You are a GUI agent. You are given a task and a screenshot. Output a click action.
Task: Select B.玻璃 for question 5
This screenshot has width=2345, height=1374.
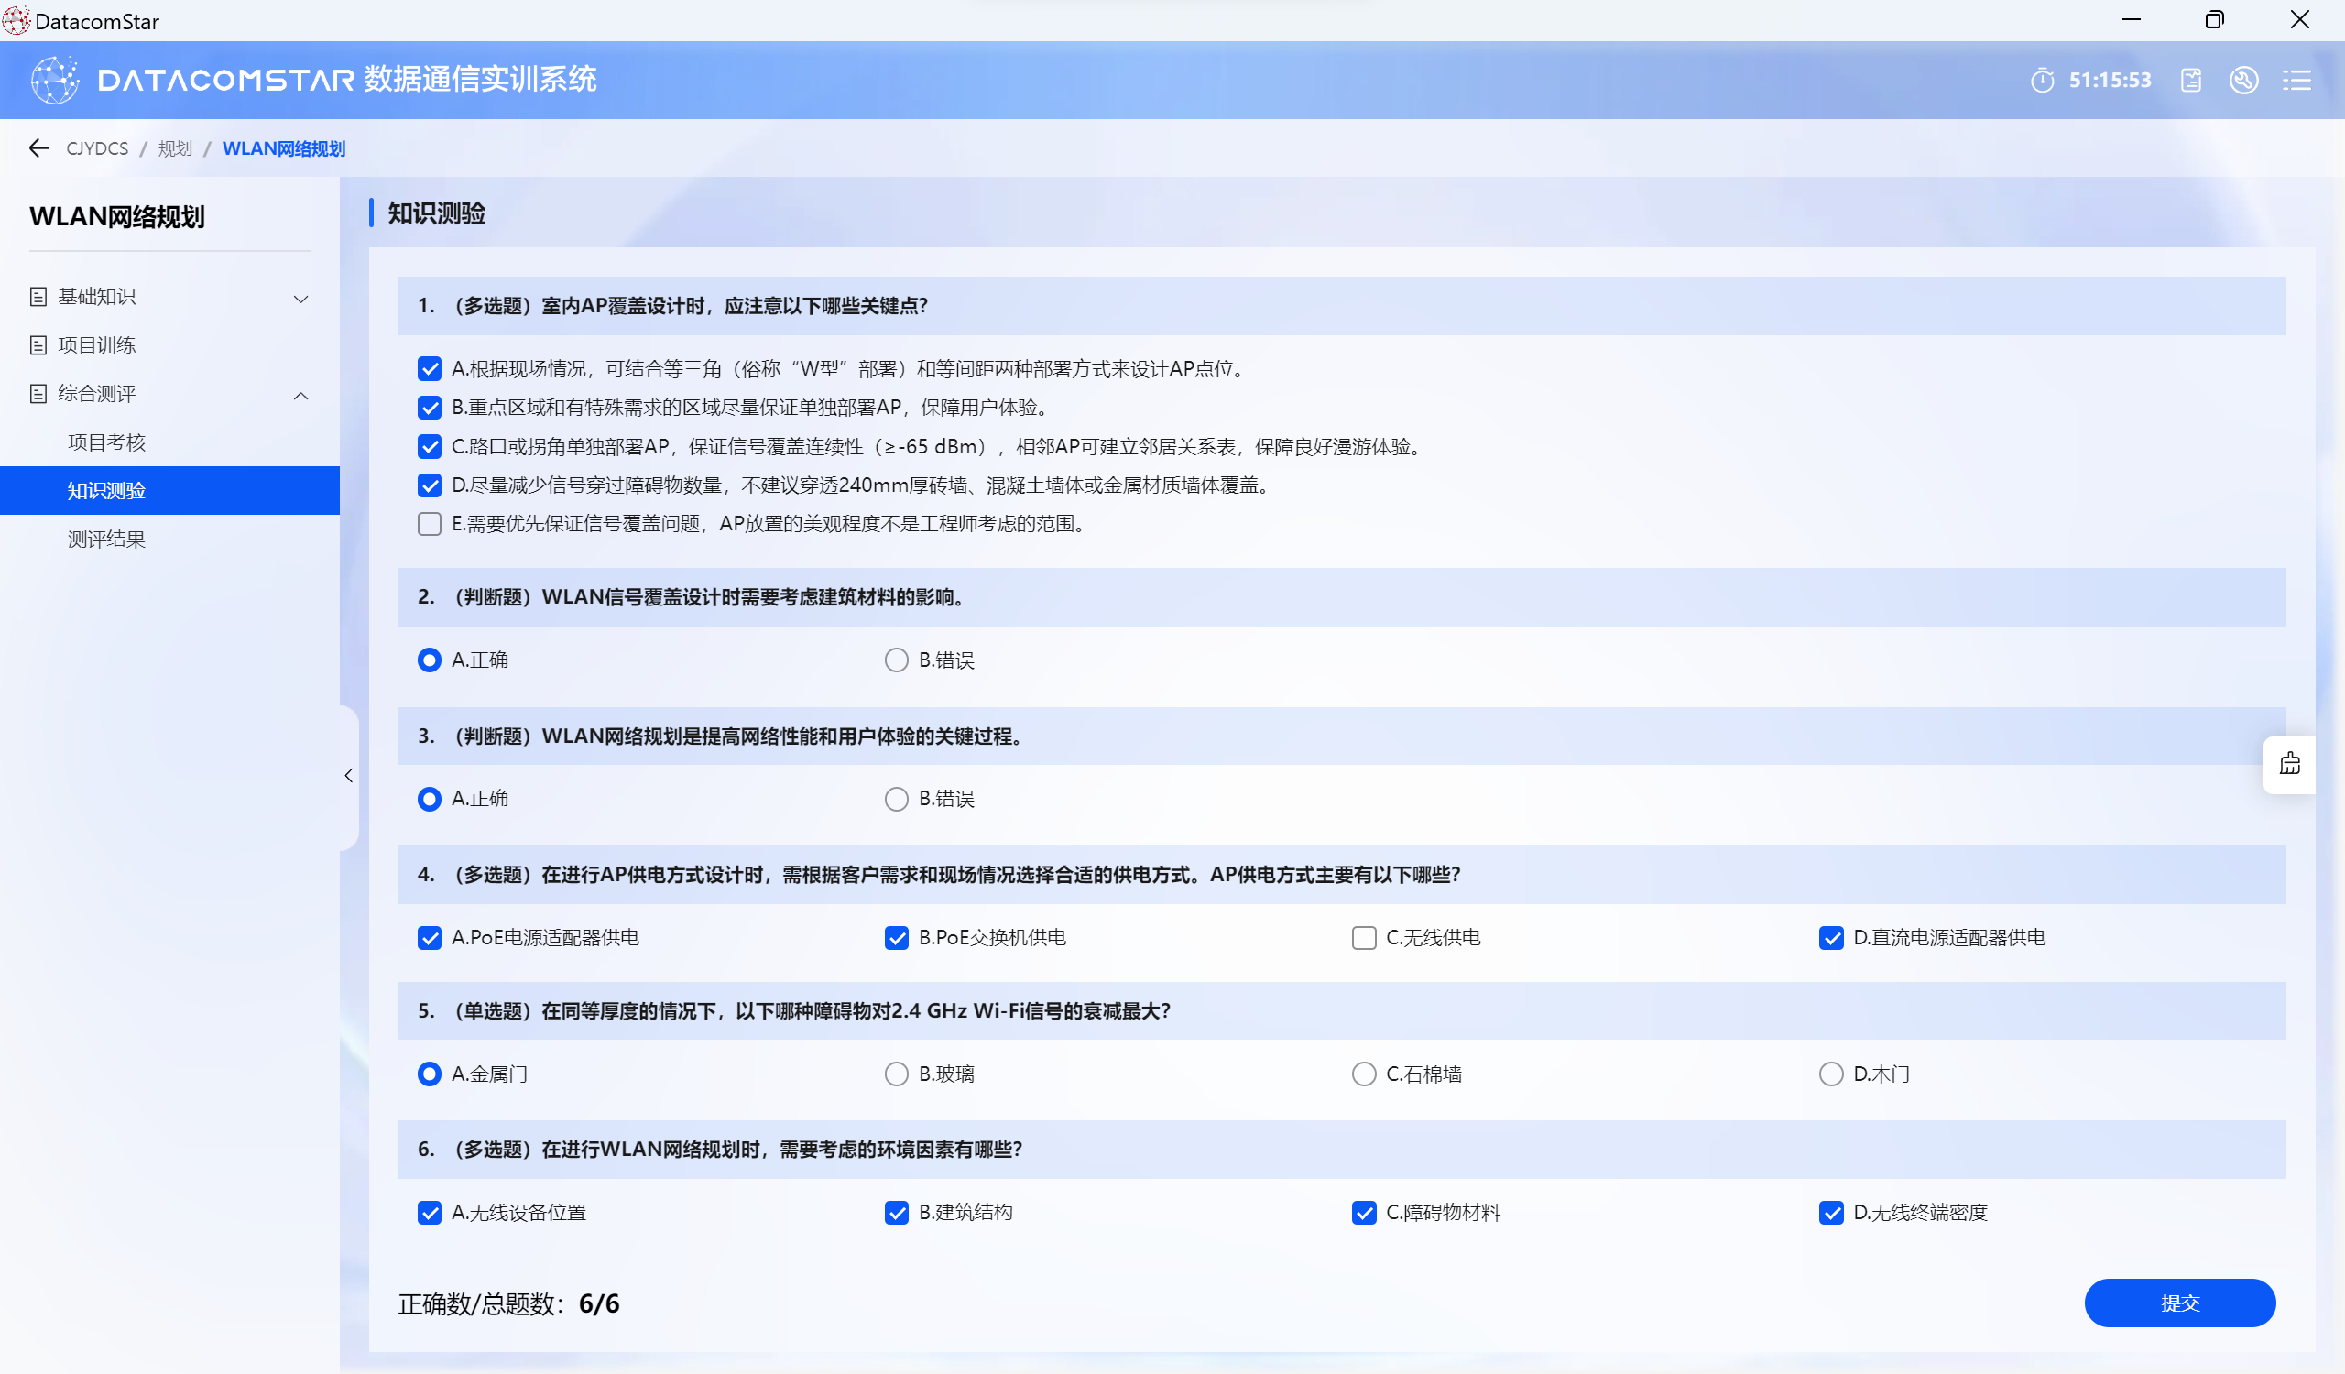pyautogui.click(x=896, y=1074)
